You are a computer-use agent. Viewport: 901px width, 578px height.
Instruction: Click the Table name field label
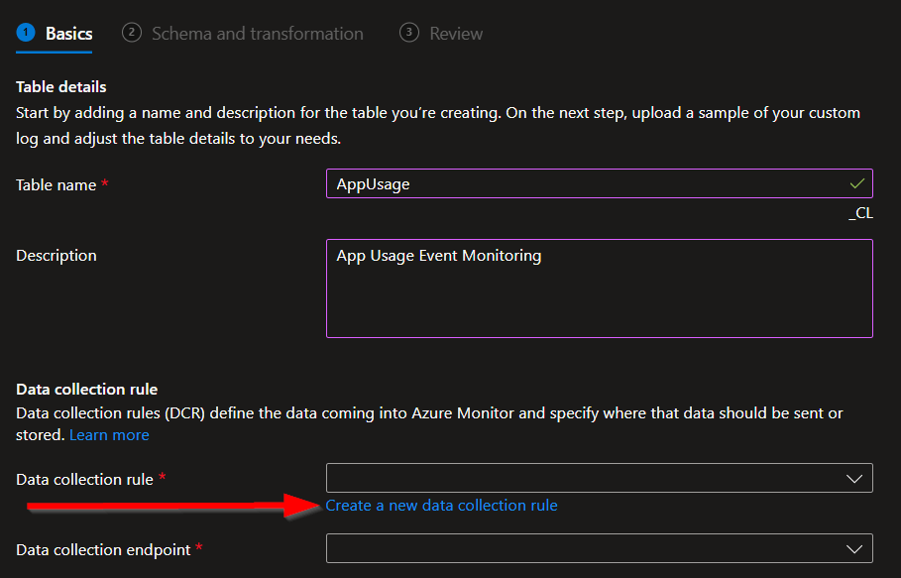[x=56, y=185]
